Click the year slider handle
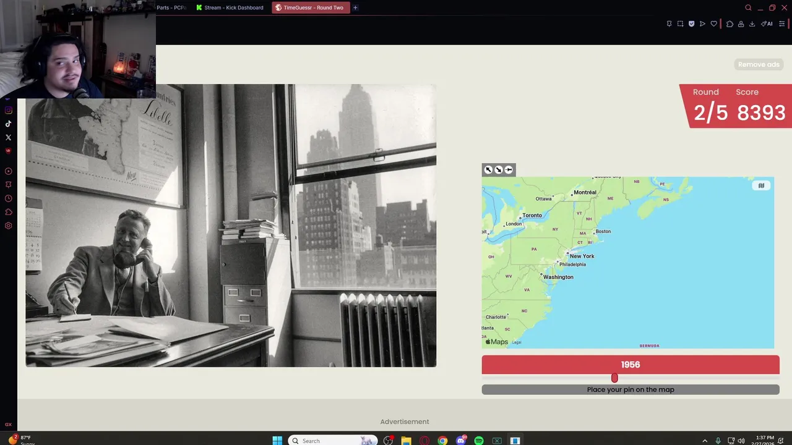 (x=614, y=378)
